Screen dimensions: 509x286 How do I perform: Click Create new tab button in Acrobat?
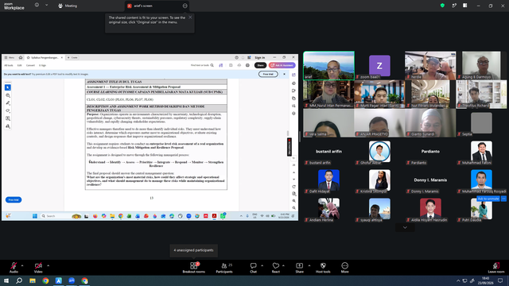(72, 57)
